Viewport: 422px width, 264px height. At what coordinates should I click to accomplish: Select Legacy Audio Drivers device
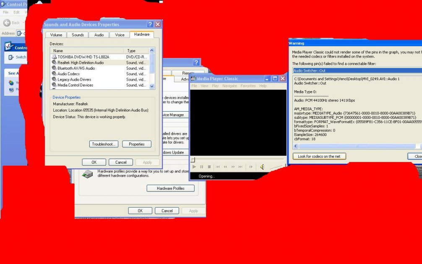tap(74, 79)
